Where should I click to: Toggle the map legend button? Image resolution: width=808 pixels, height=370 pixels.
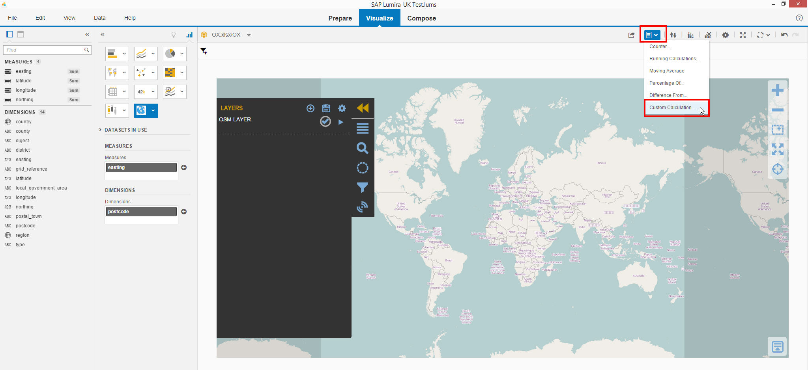(x=777, y=347)
